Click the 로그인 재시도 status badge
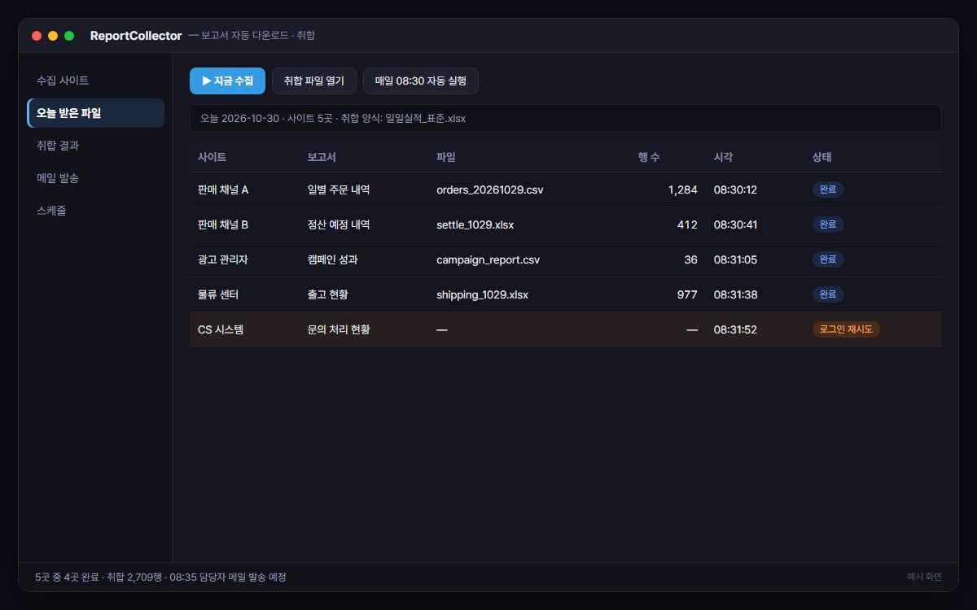The width and height of the screenshot is (977, 610). coord(846,329)
